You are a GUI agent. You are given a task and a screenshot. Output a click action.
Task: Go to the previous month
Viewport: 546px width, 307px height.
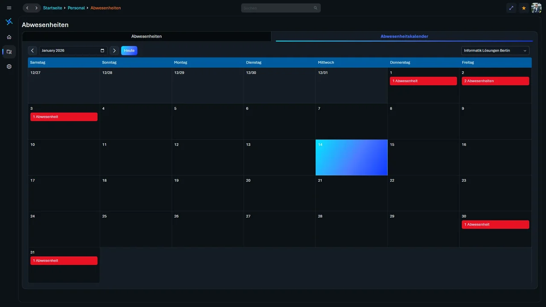tap(32, 51)
